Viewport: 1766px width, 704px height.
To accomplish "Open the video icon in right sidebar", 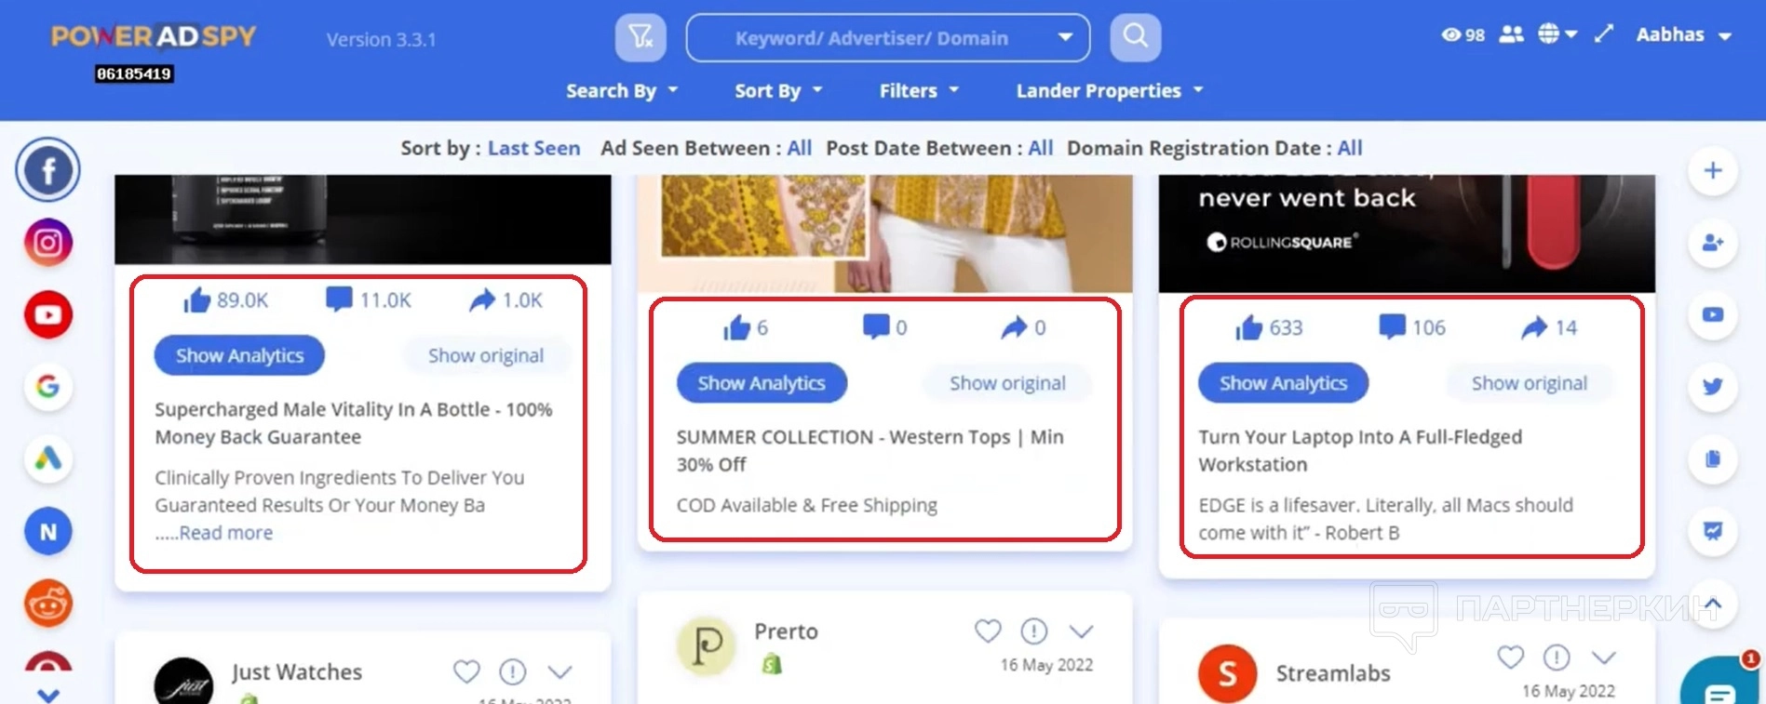I will 1713,314.
